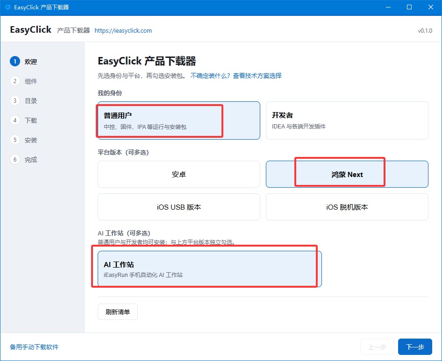
Task: Toggle the 鸿蒙 Next platform option
Action: pos(347,174)
